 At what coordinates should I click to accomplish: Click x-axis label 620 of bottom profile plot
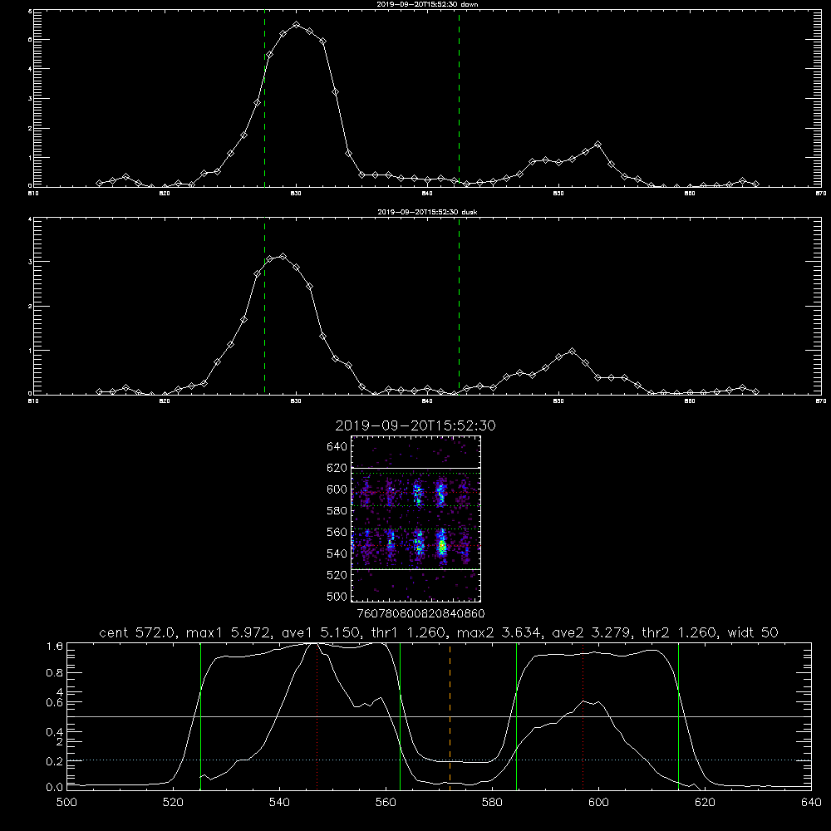[x=705, y=803]
